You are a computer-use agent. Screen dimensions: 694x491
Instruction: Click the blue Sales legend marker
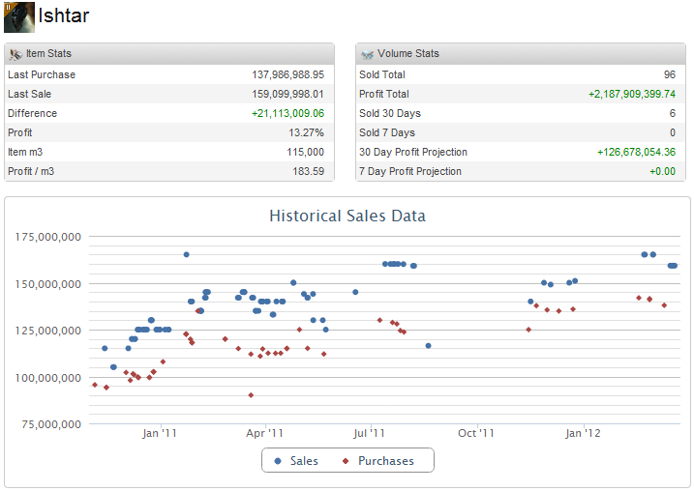click(278, 461)
